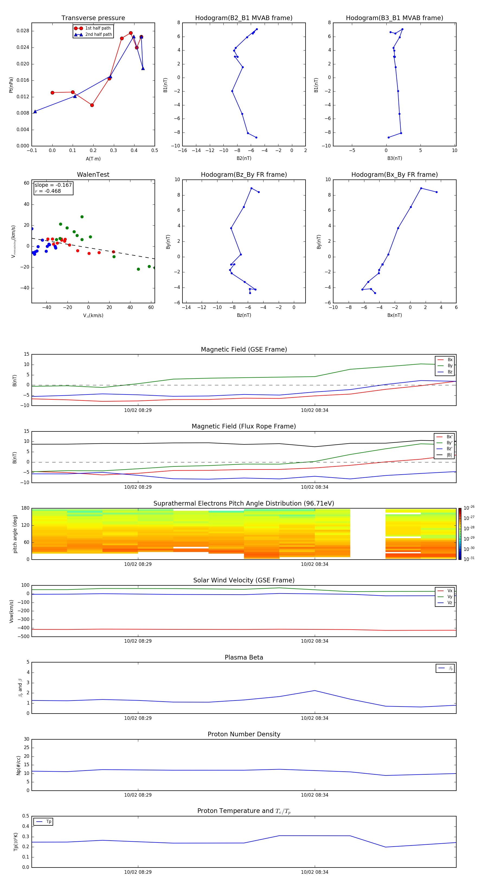Click the Bz legend entry in GSE panel
488x896 pixels.
pos(445,372)
